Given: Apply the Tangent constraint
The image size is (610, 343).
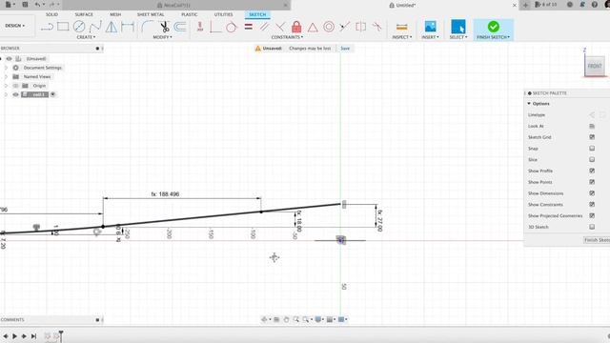Looking at the screenshot, I should [232, 27].
